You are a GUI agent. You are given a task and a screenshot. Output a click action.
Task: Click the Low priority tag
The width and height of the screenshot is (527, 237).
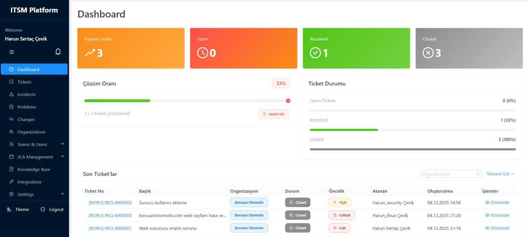tap(339, 228)
